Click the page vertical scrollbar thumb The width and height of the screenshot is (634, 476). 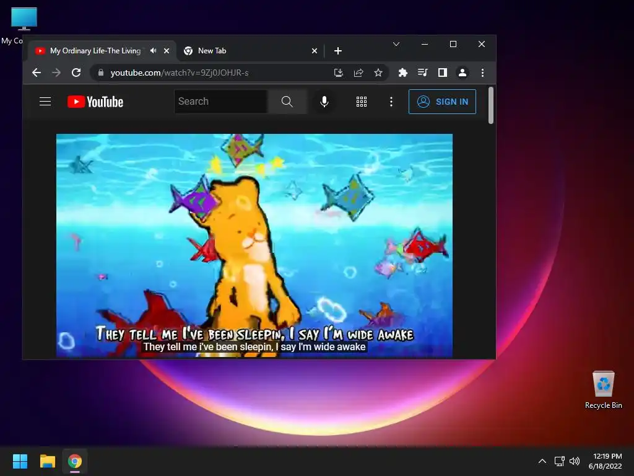491,105
